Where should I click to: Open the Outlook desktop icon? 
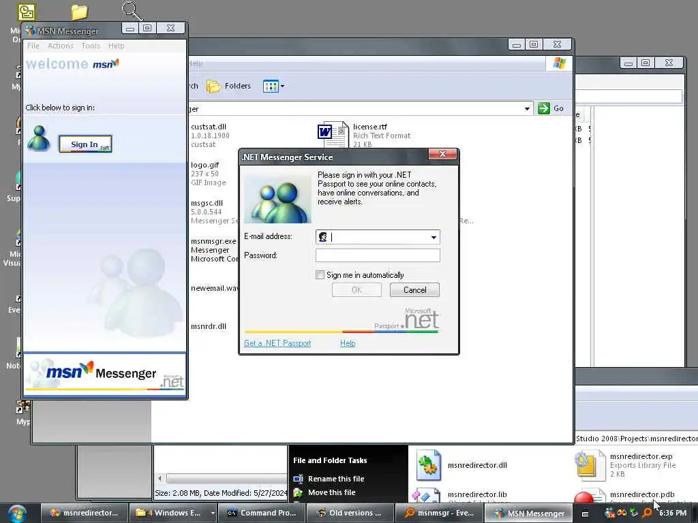click(x=27, y=12)
